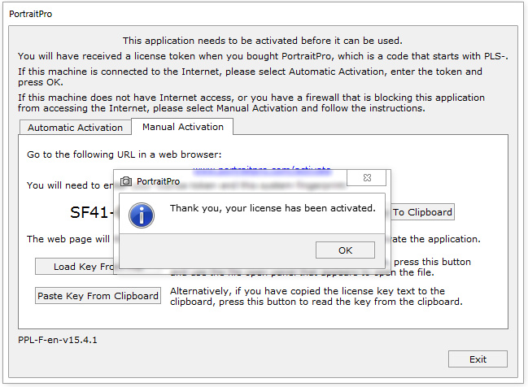Exit the PortraitPro activation window
The image size is (528, 387).
[x=478, y=359]
